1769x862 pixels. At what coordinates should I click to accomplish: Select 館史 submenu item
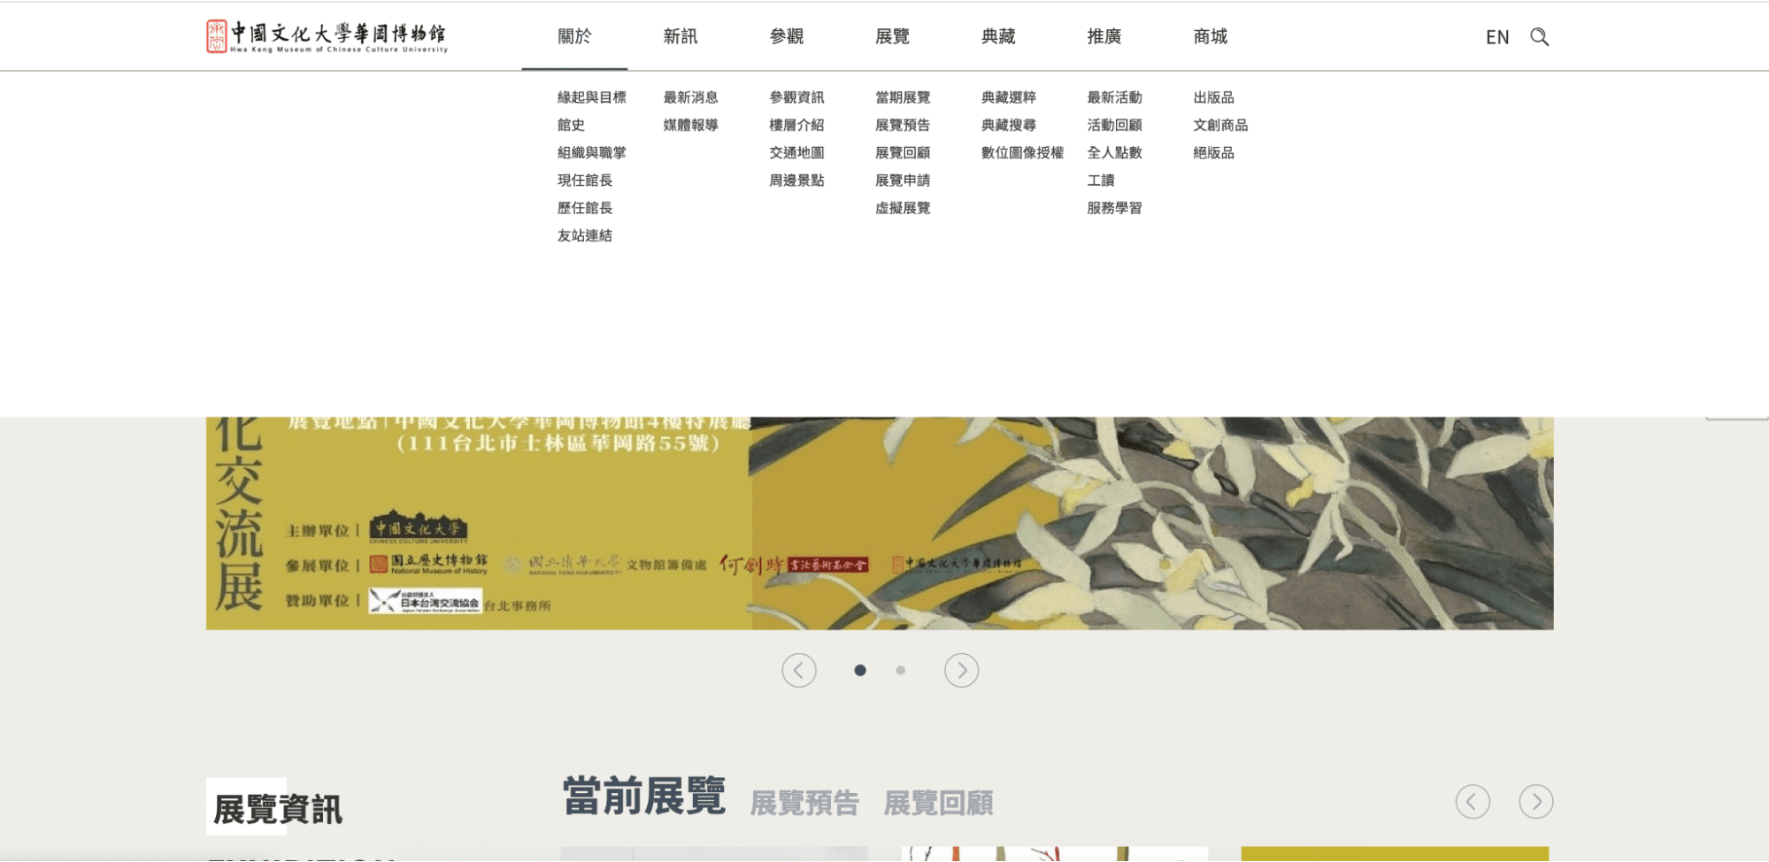(571, 125)
